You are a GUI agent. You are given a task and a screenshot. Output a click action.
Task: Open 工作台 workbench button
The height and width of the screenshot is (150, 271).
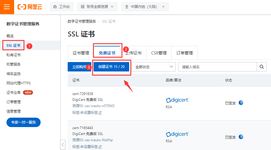tap(61, 7)
